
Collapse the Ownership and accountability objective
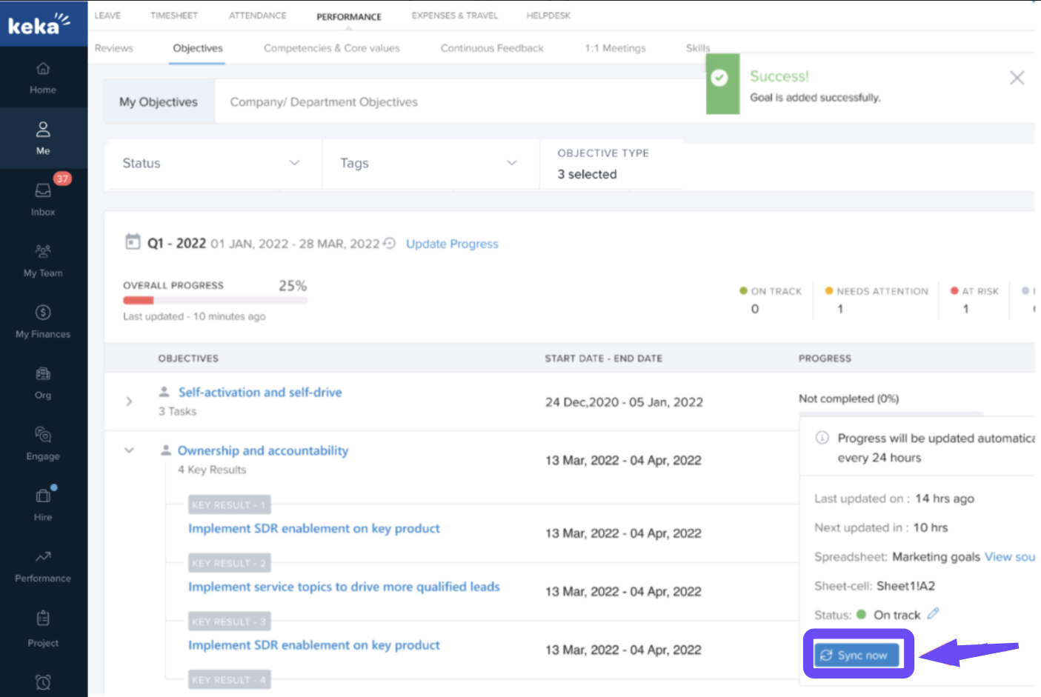tap(129, 450)
